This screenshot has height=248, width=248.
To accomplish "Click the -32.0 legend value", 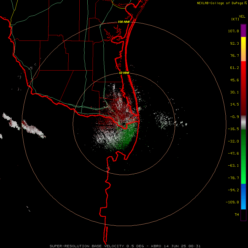I will coord(233,141).
